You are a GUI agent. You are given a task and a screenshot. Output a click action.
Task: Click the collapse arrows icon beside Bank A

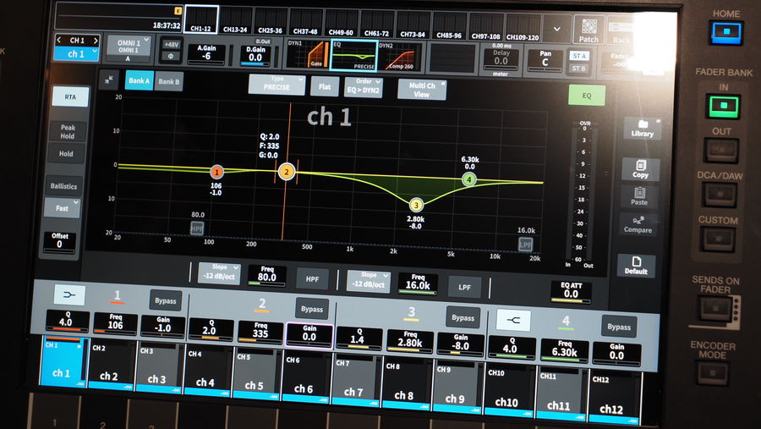[109, 80]
